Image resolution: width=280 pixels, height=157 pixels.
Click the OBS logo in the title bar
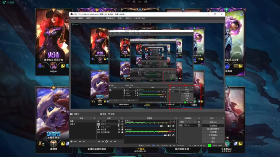coord(72,14)
